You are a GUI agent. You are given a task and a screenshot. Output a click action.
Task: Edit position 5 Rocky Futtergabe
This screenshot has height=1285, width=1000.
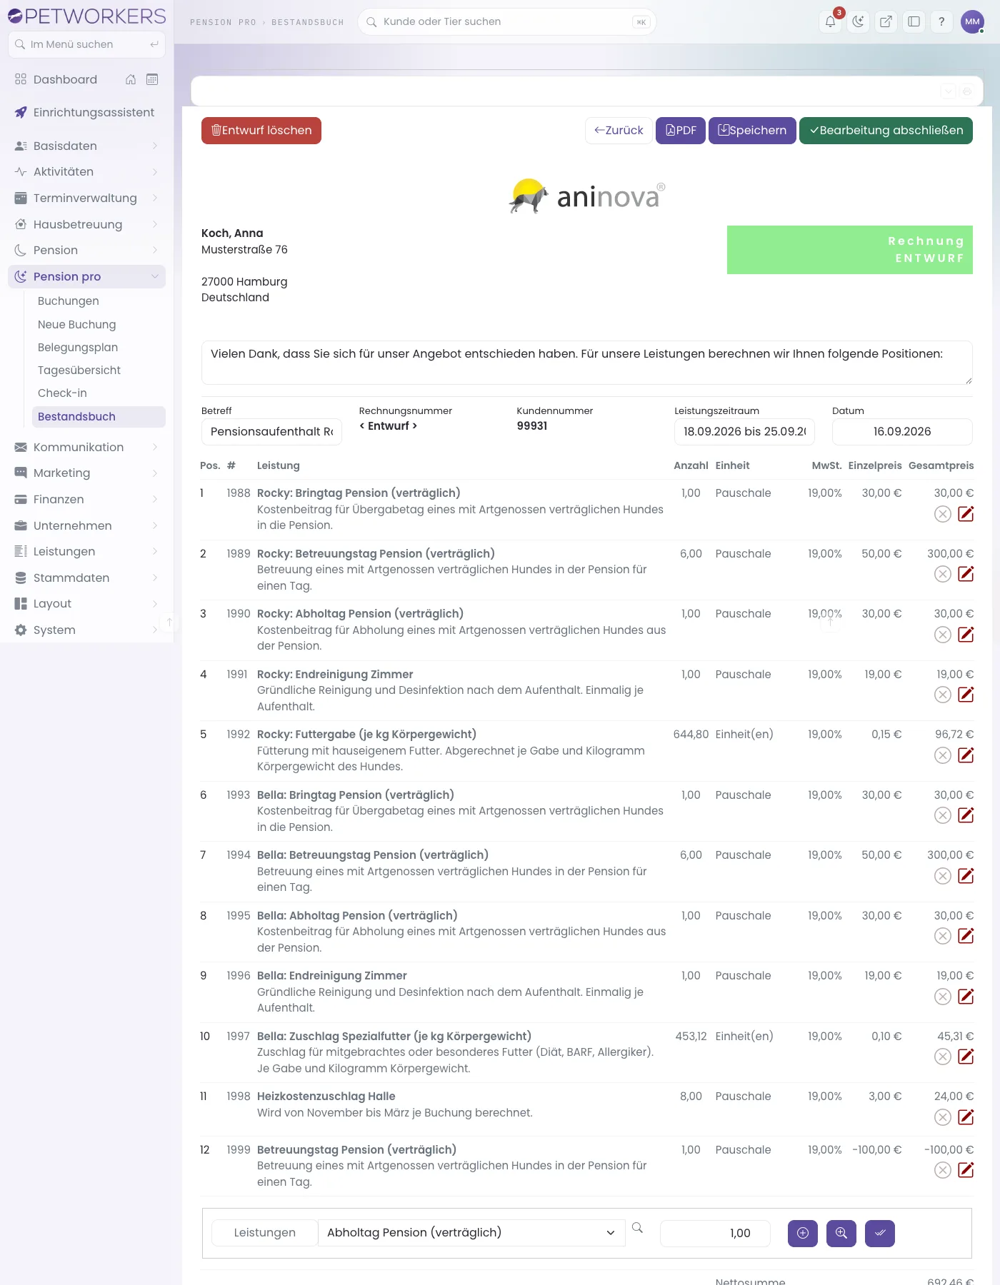click(x=966, y=755)
